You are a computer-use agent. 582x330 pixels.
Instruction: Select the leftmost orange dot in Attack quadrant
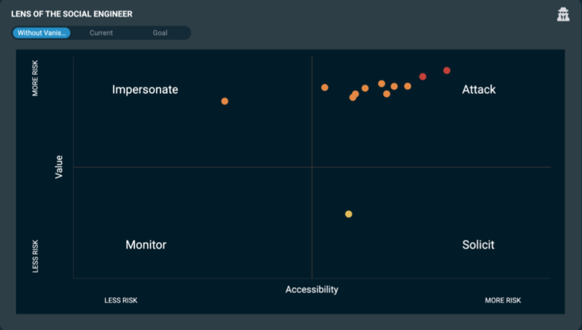pyautogui.click(x=324, y=88)
